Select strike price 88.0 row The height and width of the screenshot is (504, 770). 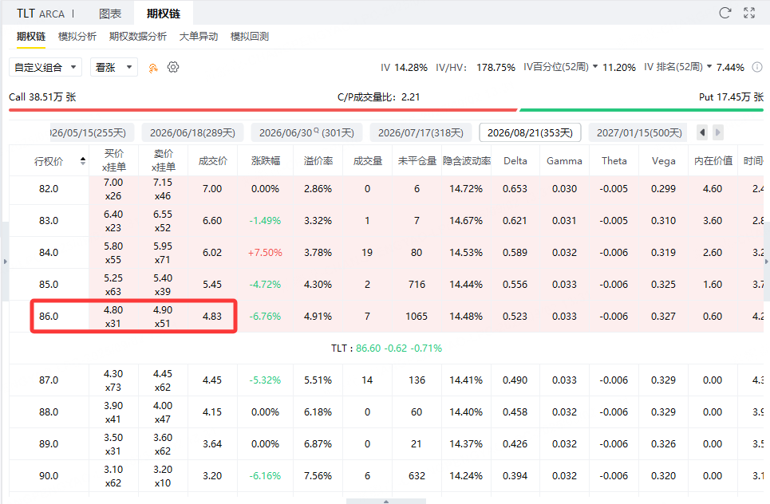point(386,412)
